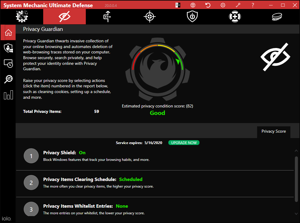Viewport: 300px width, 223px height.
Task: Click the Service expires 5/16/2020 text
Action: coord(139,143)
